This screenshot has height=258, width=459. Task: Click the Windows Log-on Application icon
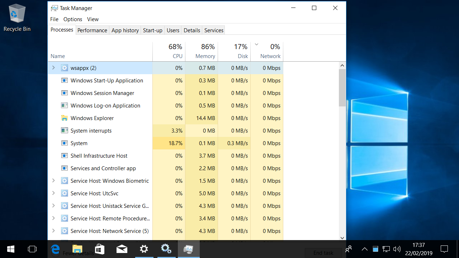[x=65, y=106]
